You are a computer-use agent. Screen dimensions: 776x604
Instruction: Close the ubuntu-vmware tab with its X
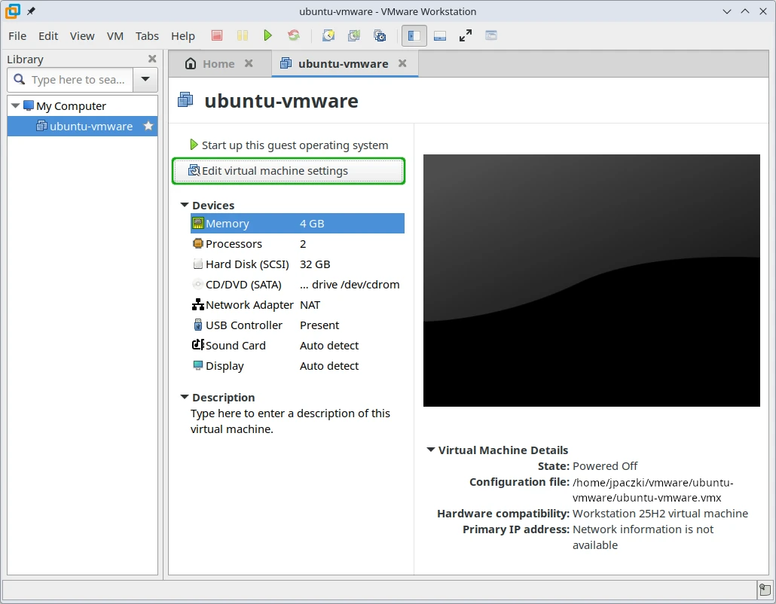[402, 64]
